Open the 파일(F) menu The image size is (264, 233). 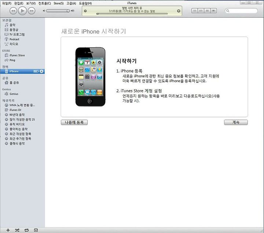[7, 3]
